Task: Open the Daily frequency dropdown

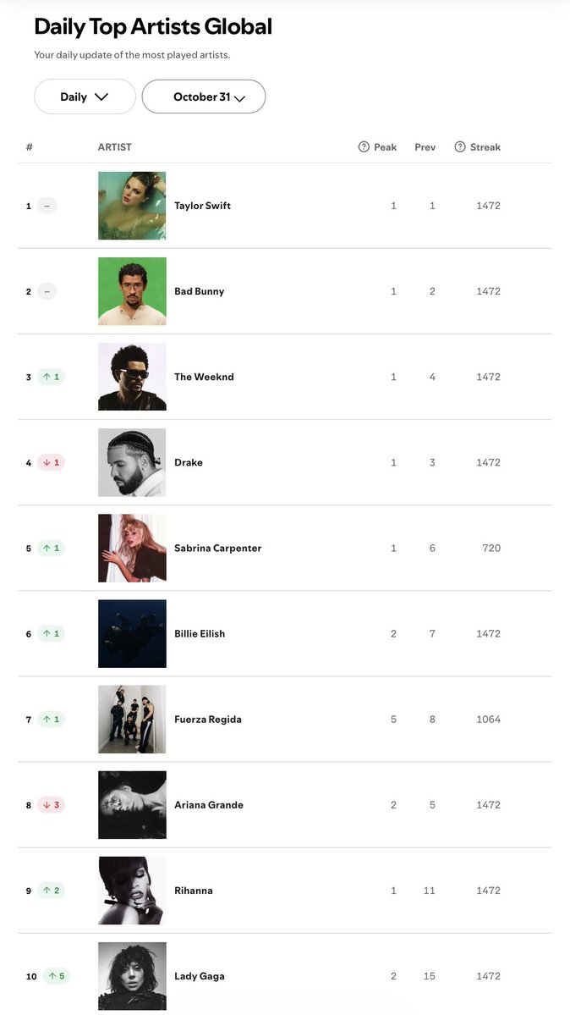Action: click(85, 97)
